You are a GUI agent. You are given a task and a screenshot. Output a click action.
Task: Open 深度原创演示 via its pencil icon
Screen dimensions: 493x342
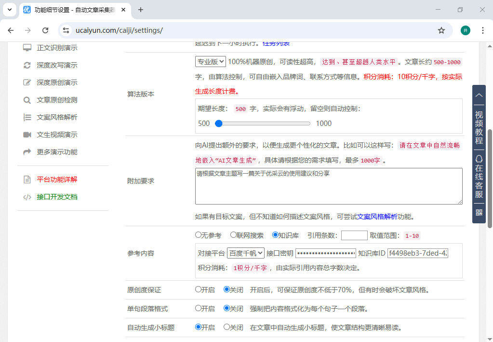tap(27, 82)
